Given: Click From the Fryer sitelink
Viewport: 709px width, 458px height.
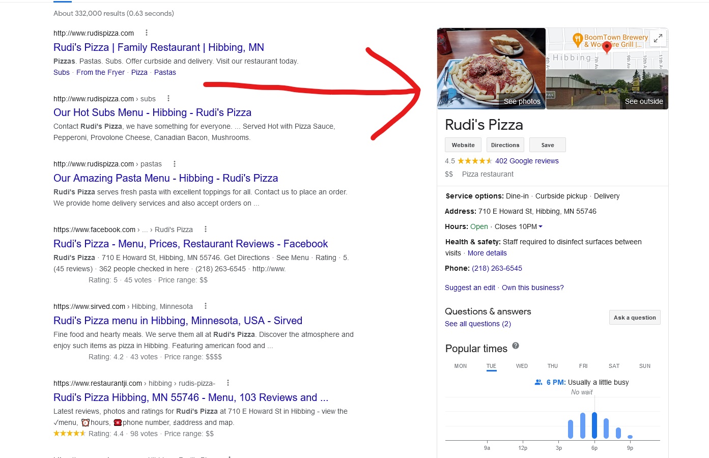Looking at the screenshot, I should click(x=100, y=72).
